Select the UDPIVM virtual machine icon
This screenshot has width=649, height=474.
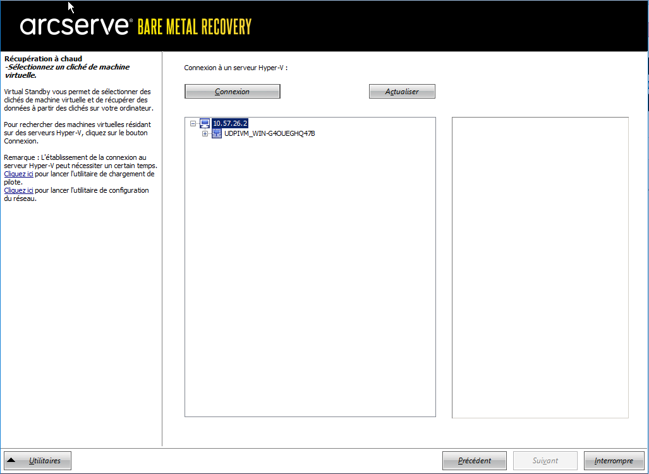[217, 133]
